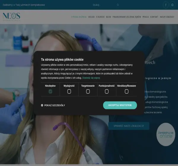Screen dimensions: 178x166
Task: Open the Praca menu item
Action: pos(146,17)
